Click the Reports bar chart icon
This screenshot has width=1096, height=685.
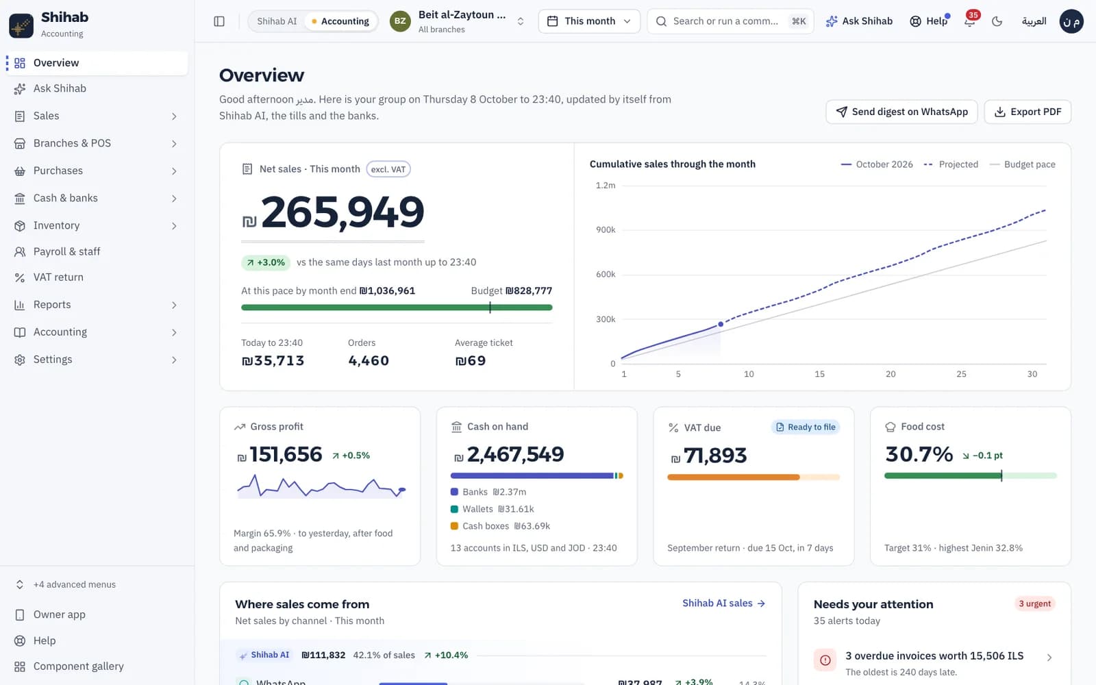point(20,305)
